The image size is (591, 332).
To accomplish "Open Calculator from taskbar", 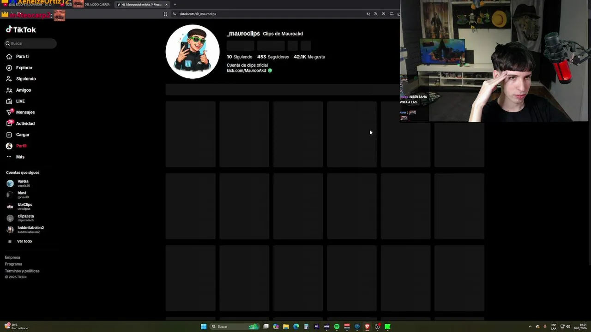I will pos(306,326).
